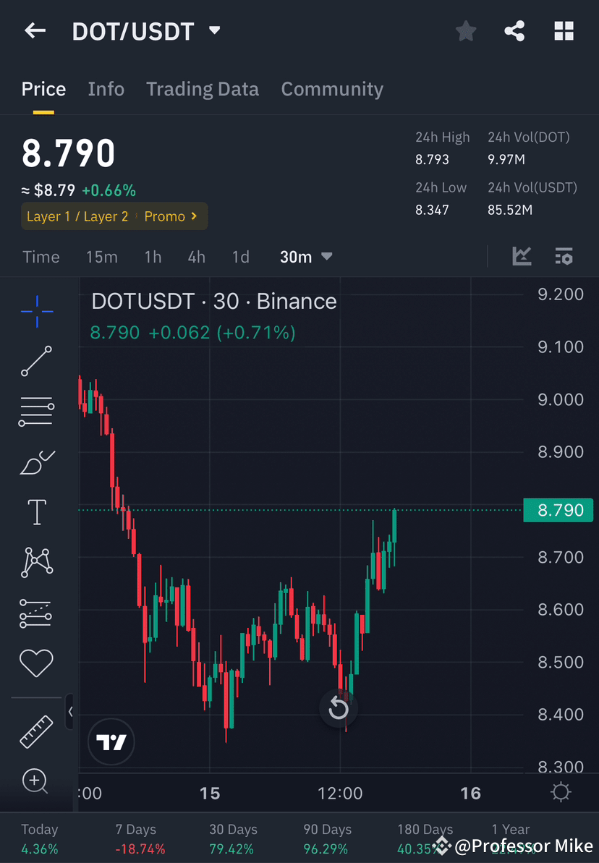Select the crosshair cursor tool
The height and width of the screenshot is (863, 599).
coord(36,311)
